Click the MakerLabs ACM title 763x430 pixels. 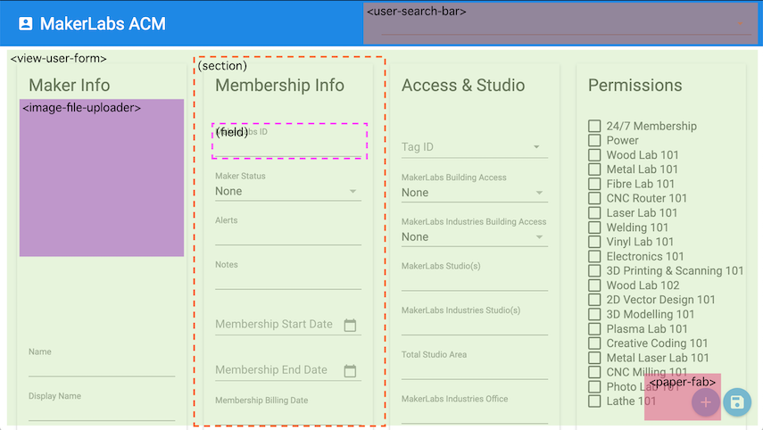tap(103, 24)
